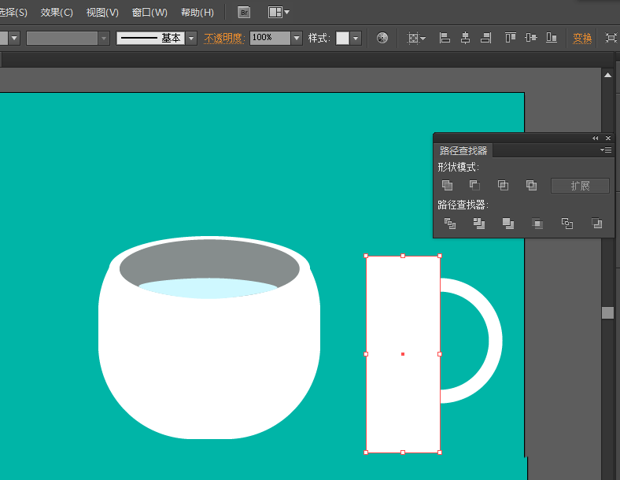Click the recolor artwork wheel icon
Image resolution: width=620 pixels, height=480 pixels.
(382, 38)
